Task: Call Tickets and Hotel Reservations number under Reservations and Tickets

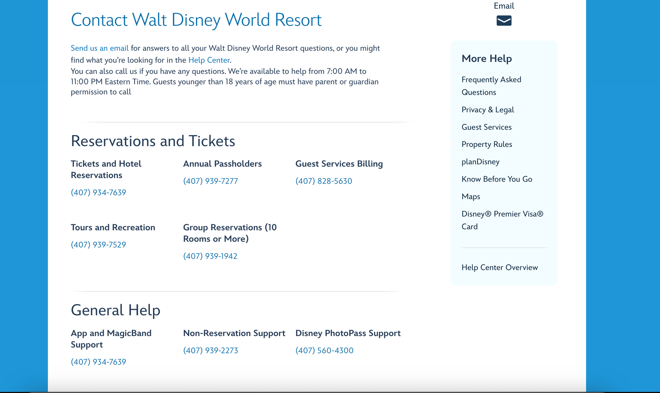Action: (98, 193)
